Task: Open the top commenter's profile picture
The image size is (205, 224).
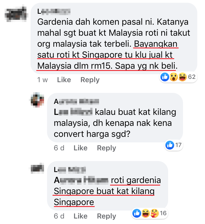Action: pyautogui.click(x=16, y=14)
